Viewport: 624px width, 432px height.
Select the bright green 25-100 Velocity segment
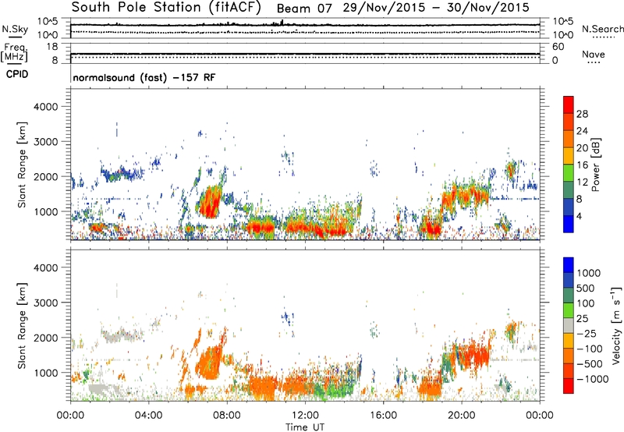pyautogui.click(x=569, y=310)
